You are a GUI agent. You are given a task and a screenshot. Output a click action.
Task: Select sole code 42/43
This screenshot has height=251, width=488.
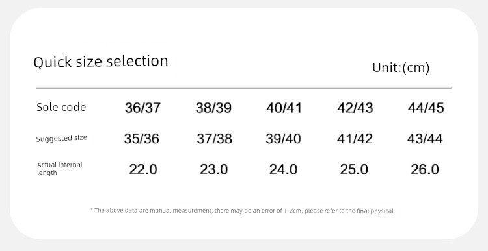click(355, 108)
